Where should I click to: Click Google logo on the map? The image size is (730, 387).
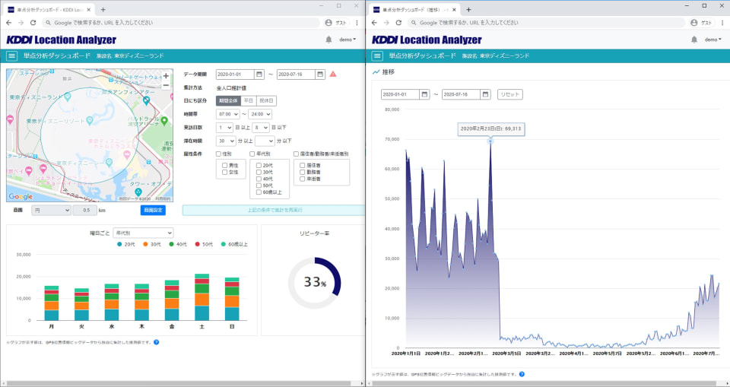(x=21, y=196)
